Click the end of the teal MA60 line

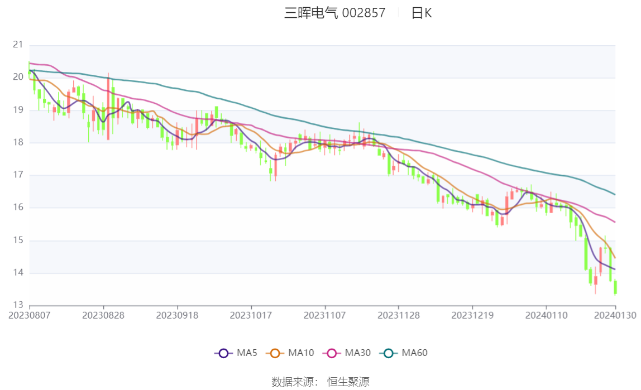coord(615,194)
